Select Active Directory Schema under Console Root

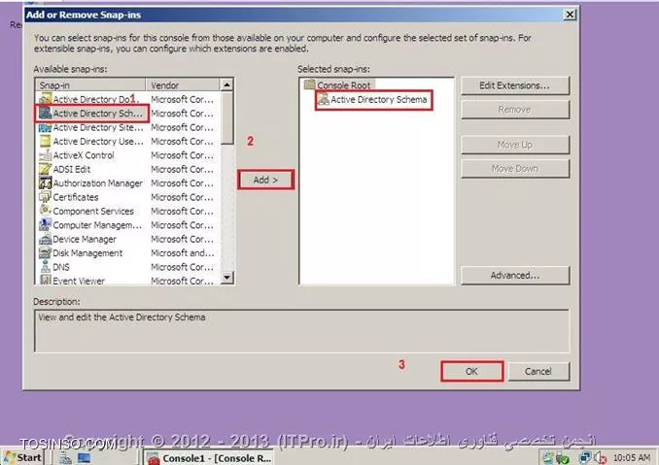(378, 99)
